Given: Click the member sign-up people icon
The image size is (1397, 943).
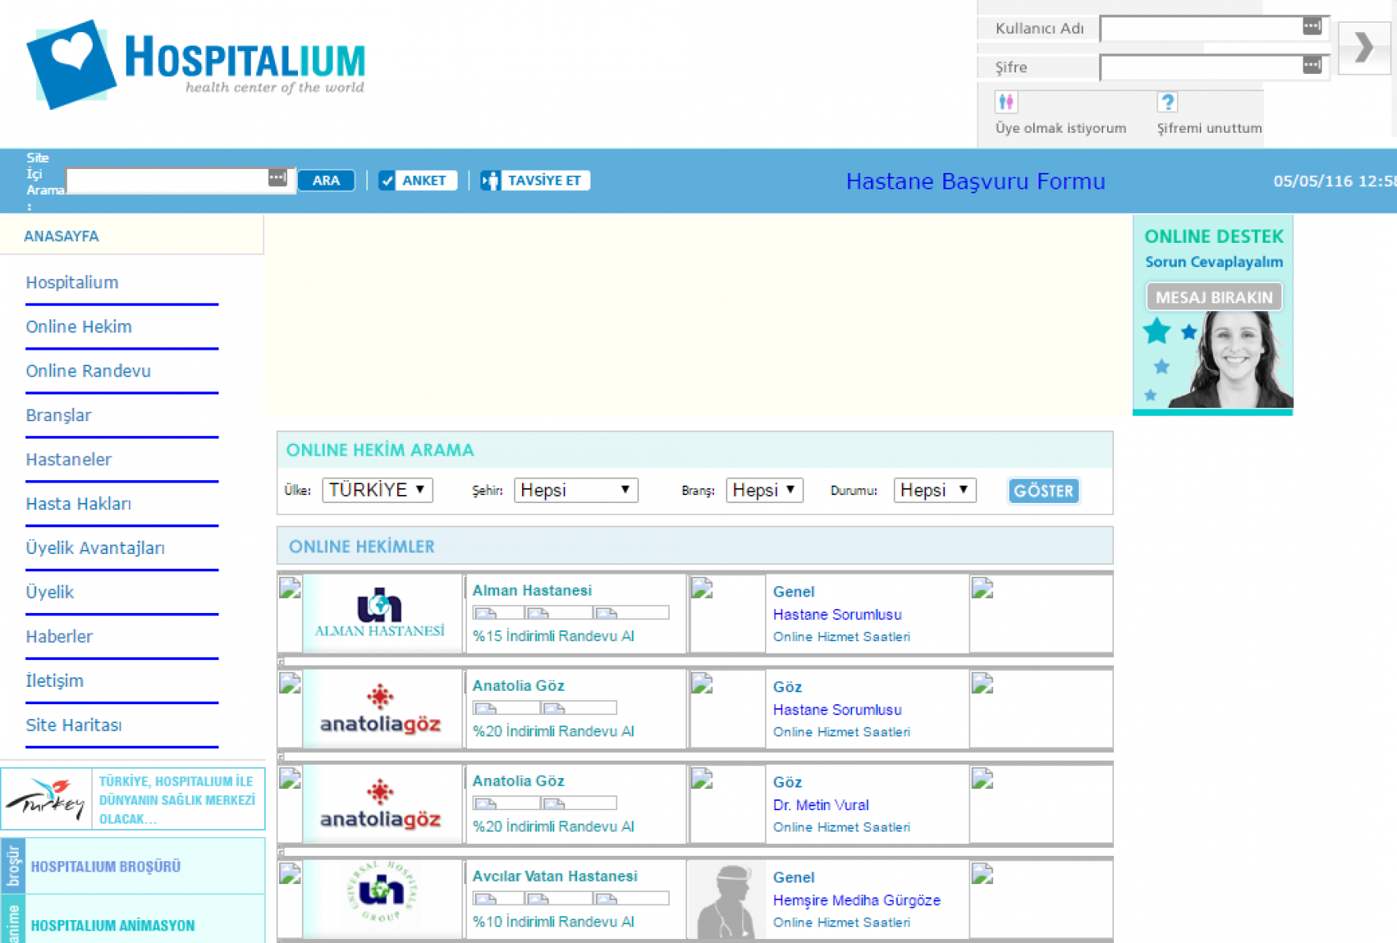Looking at the screenshot, I should coord(1006,102).
